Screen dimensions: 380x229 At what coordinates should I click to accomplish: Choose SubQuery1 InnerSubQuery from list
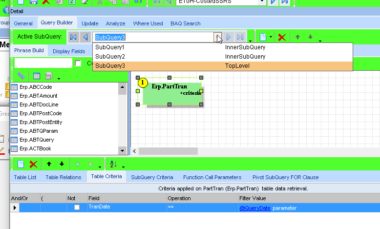(222, 47)
